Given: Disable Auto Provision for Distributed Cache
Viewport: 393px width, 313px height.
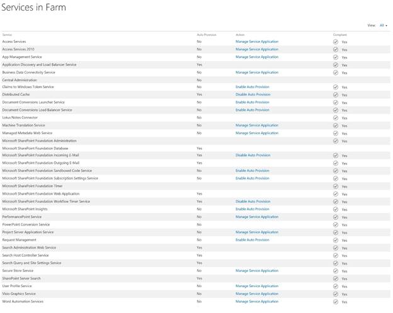Looking at the screenshot, I should (253, 94).
